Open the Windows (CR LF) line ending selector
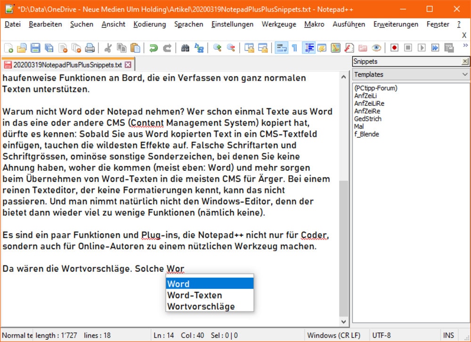Image resolution: width=471 pixels, height=342 pixels. tap(334, 335)
